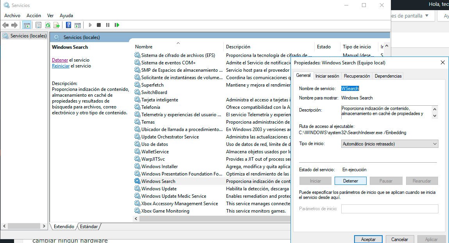Click the description box scroll down arrow

(435, 115)
